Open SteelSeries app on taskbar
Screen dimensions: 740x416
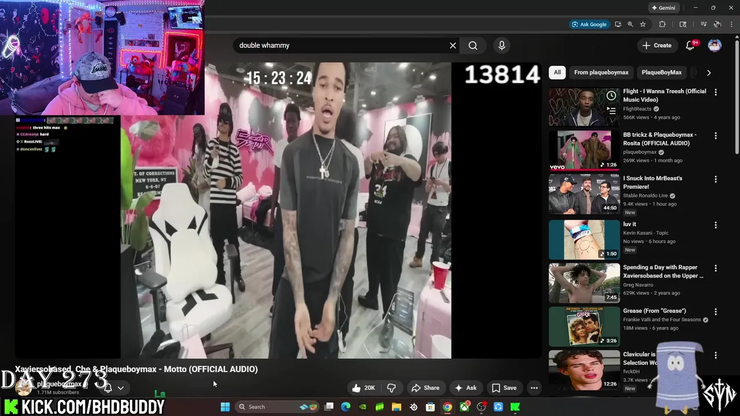(x=413, y=407)
